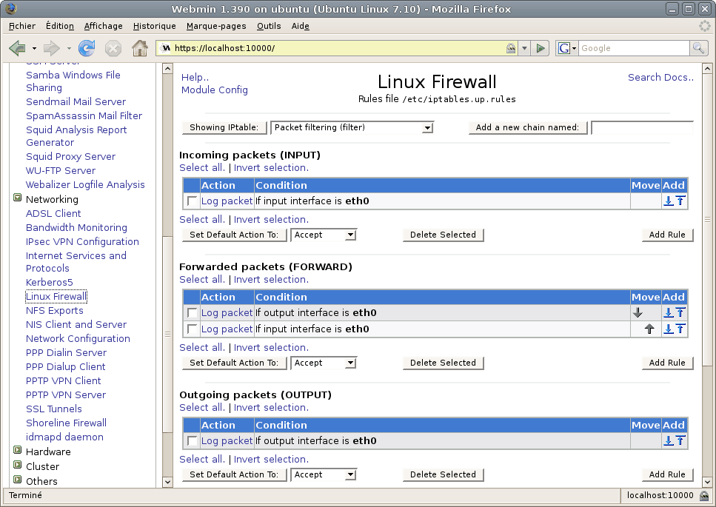Click the browser Forward arrow icon
The image size is (716, 507).
click(x=52, y=48)
